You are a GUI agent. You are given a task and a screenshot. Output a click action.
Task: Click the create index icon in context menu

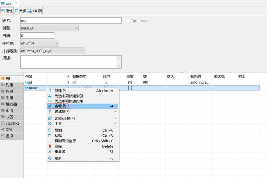[50, 96]
